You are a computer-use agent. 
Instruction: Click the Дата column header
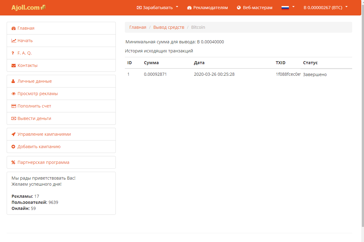[199, 63]
